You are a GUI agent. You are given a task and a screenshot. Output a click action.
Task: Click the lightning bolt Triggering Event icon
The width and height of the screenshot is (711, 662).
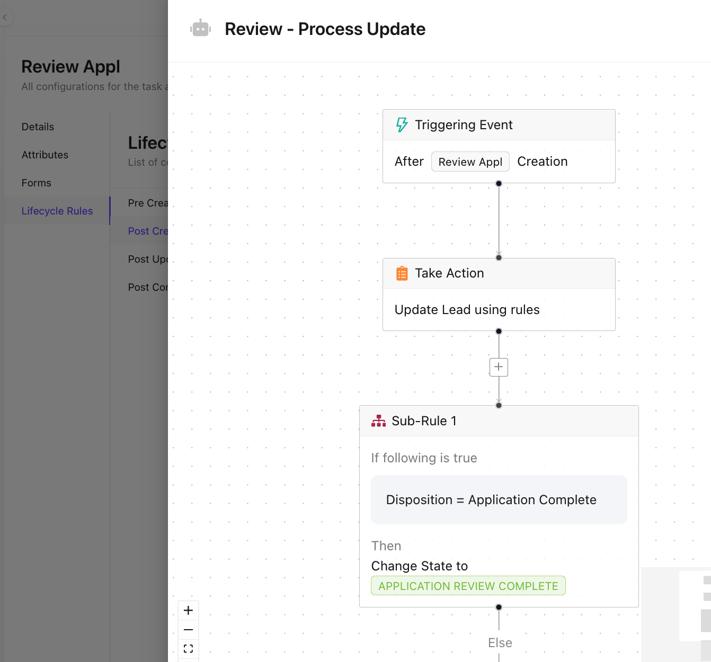coord(402,125)
